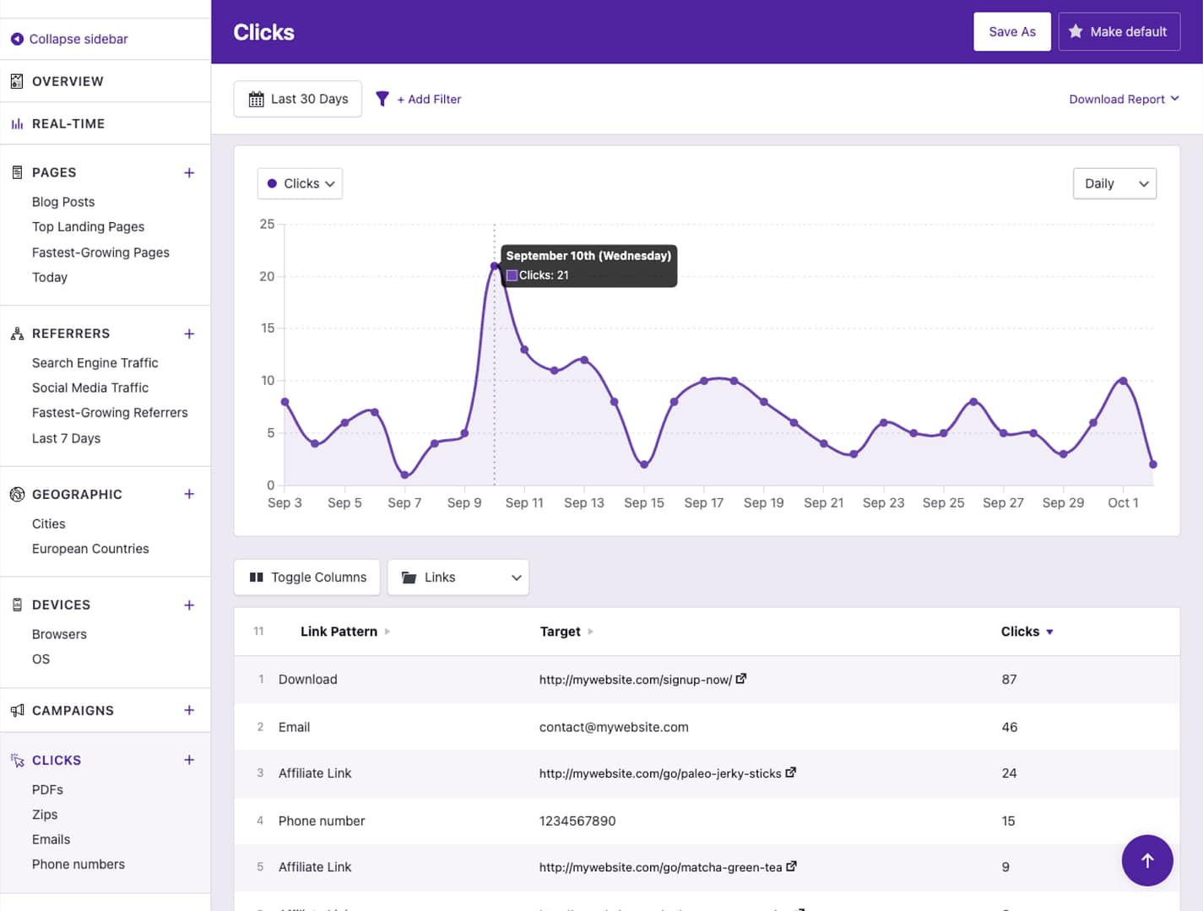Click plus icon beside Devices section
This screenshot has height=911, width=1203.
189,605
